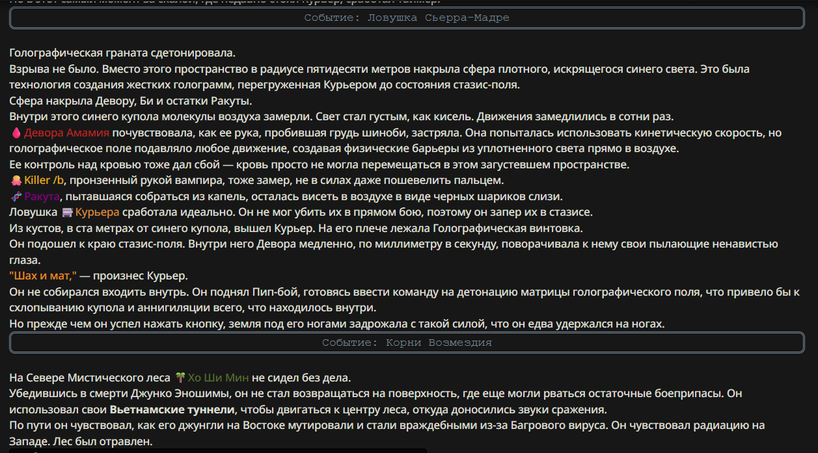Image resolution: width=818 pixels, height=453 pixels.
Task: Click the line starting Голографическая граната сдетонировала
Action: (x=122, y=52)
